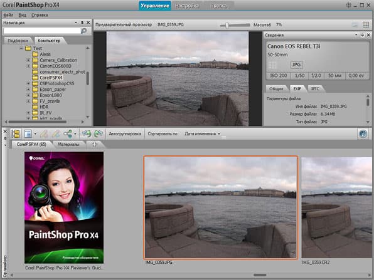This screenshot has height=280, width=374.
Task: Expand the FV_pravila folder node
Action: [28, 101]
